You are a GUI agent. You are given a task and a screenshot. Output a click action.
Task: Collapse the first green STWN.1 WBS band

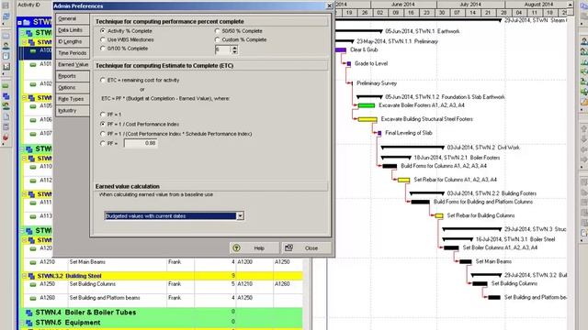[x=22, y=33]
